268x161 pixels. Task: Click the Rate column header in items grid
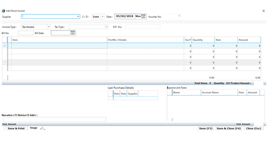coord(226,40)
